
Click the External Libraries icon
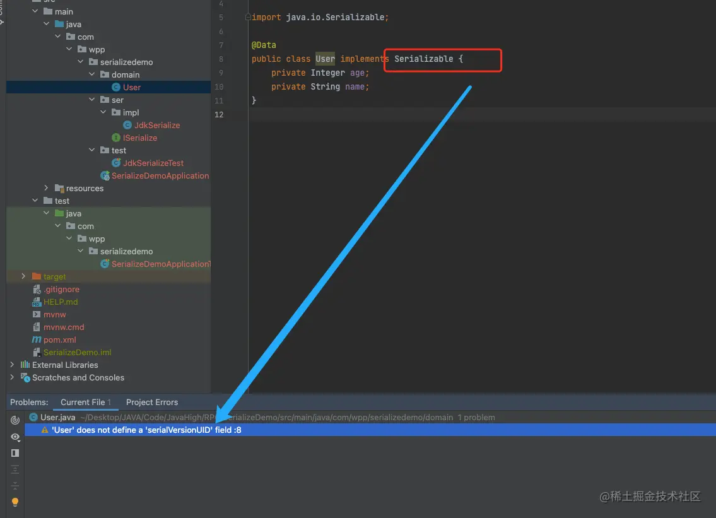click(x=25, y=365)
